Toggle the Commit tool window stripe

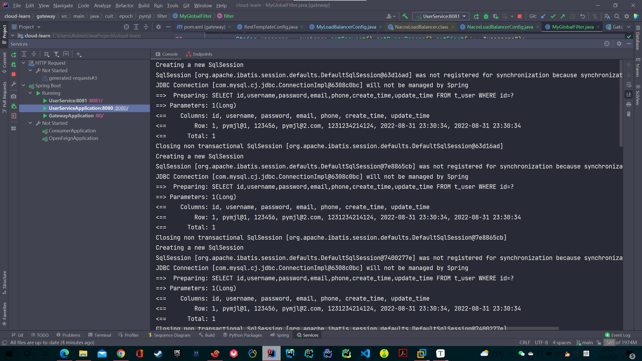(x=4, y=63)
